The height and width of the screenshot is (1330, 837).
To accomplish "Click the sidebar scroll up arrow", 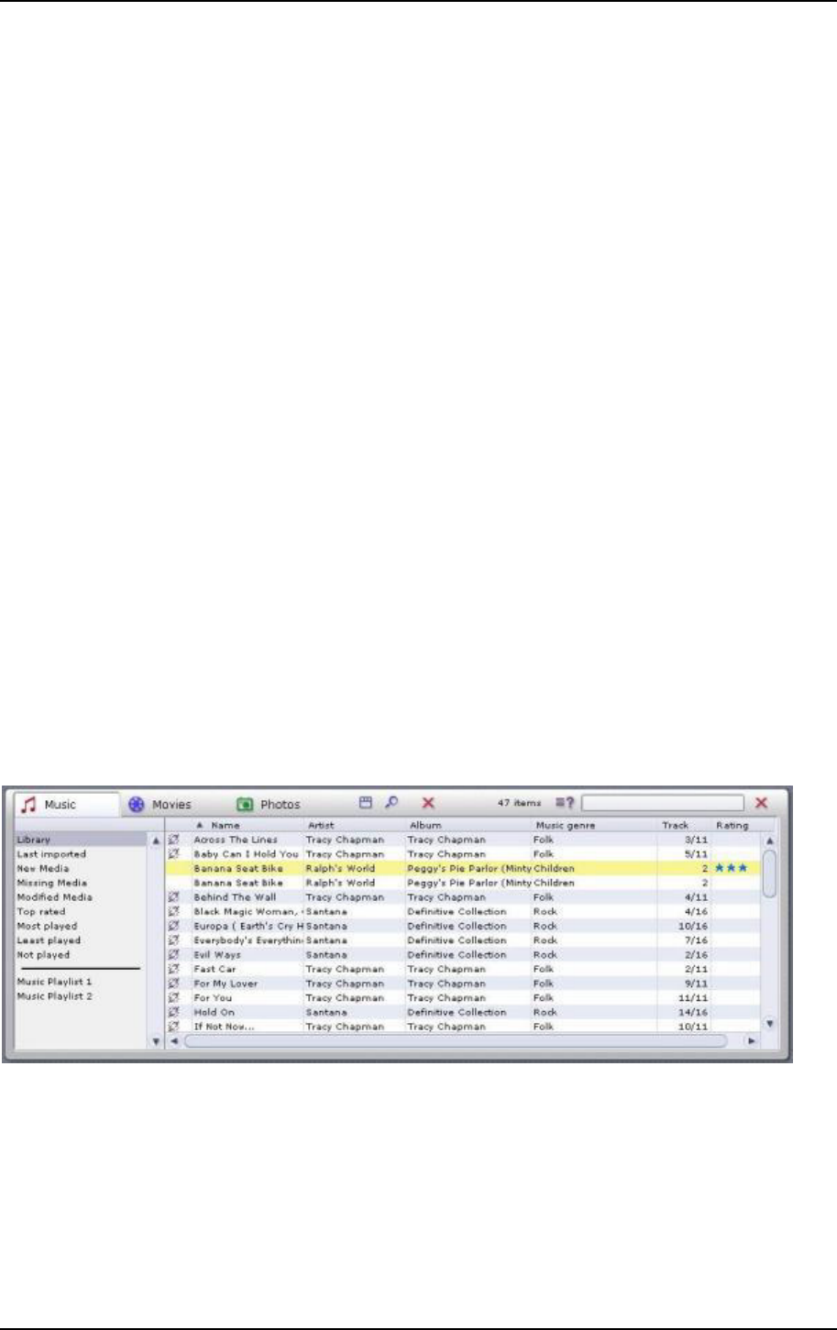I will click(155, 841).
